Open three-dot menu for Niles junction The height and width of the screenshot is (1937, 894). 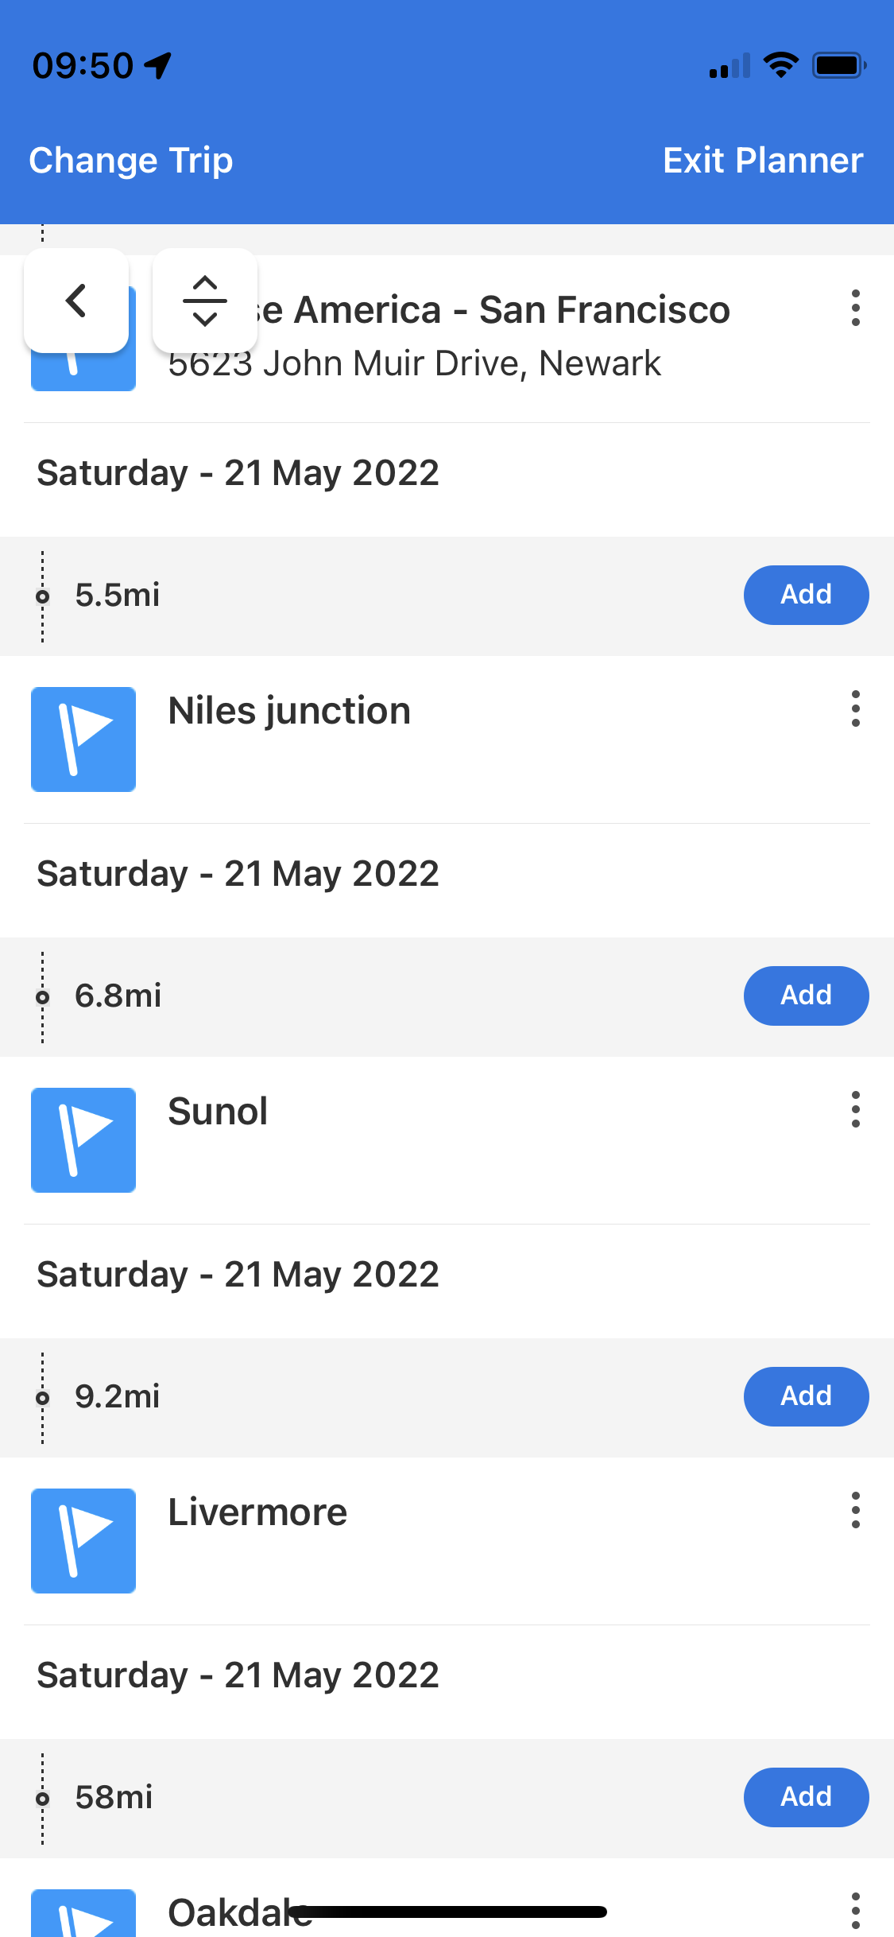(x=855, y=708)
